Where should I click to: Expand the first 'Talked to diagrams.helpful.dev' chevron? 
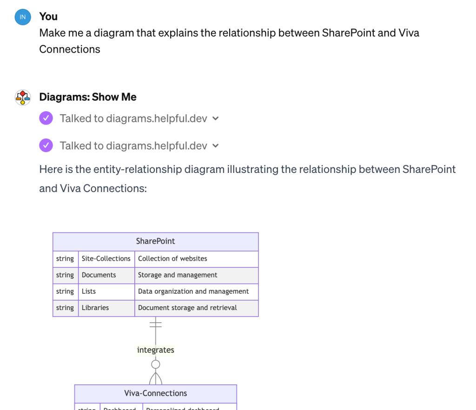click(x=216, y=119)
